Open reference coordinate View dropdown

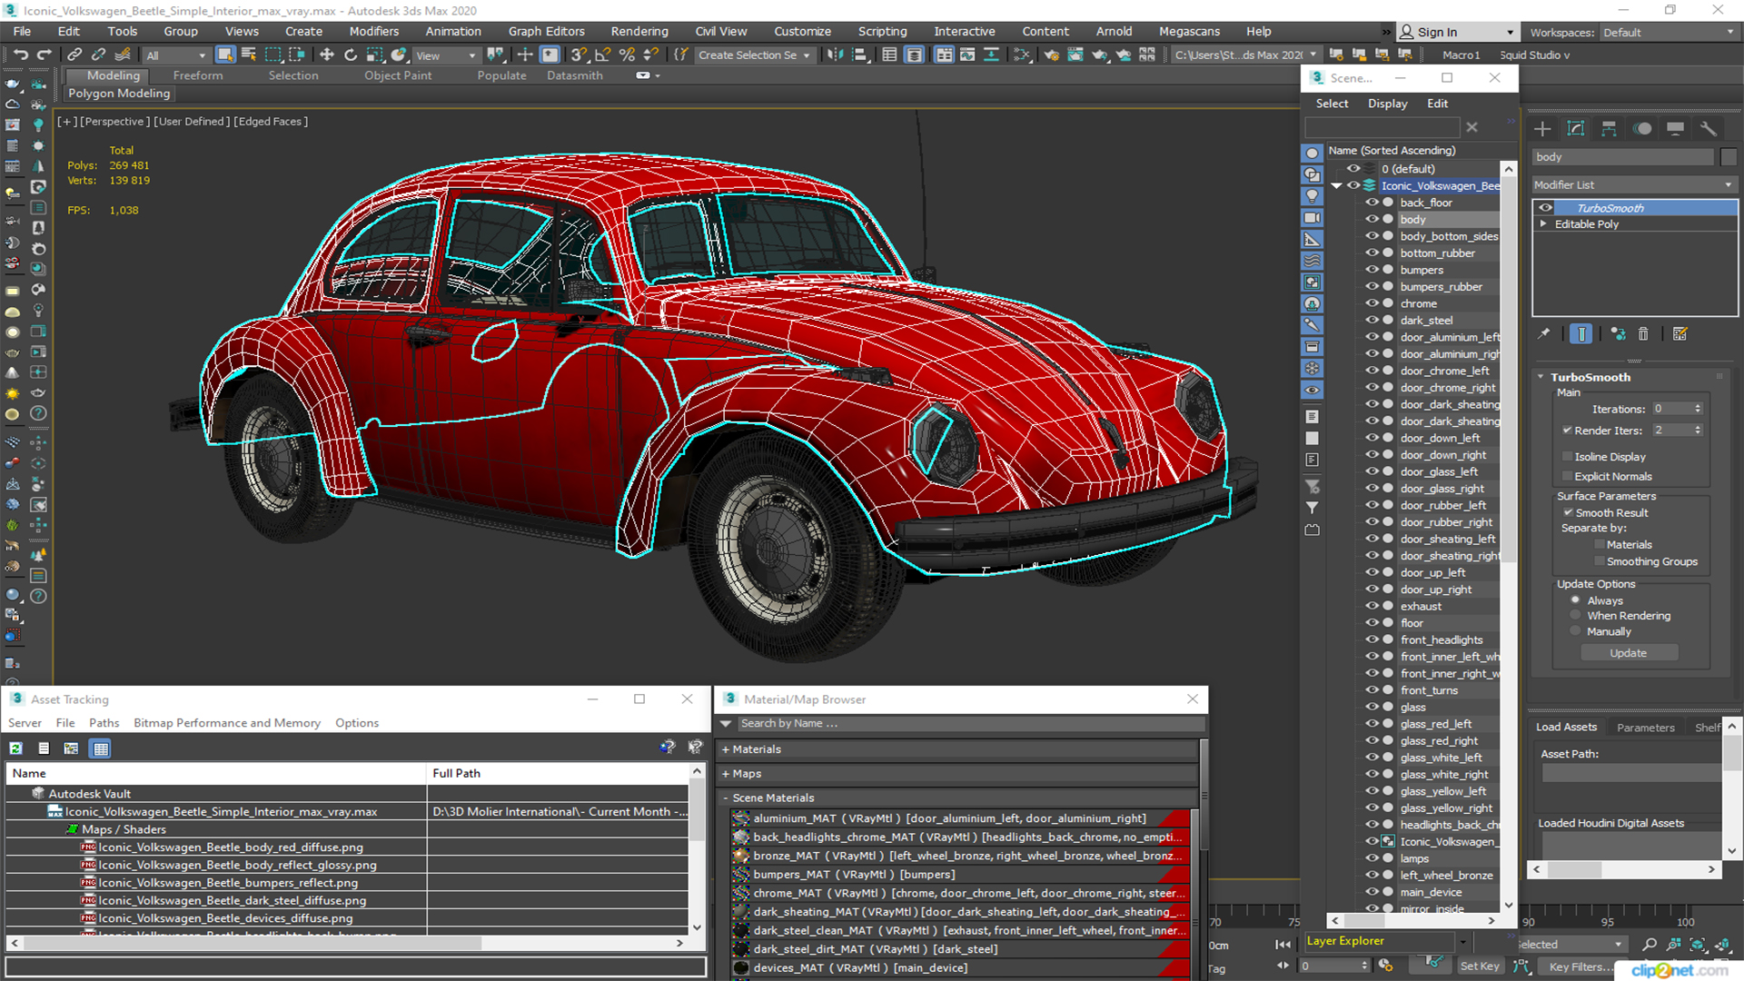(x=446, y=55)
